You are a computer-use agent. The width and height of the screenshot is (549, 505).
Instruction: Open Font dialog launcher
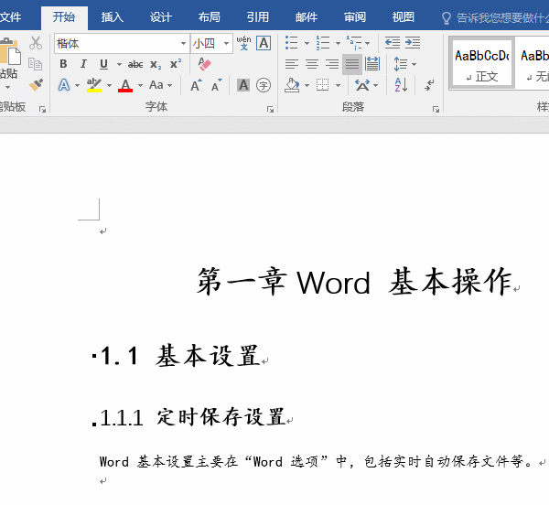270,110
